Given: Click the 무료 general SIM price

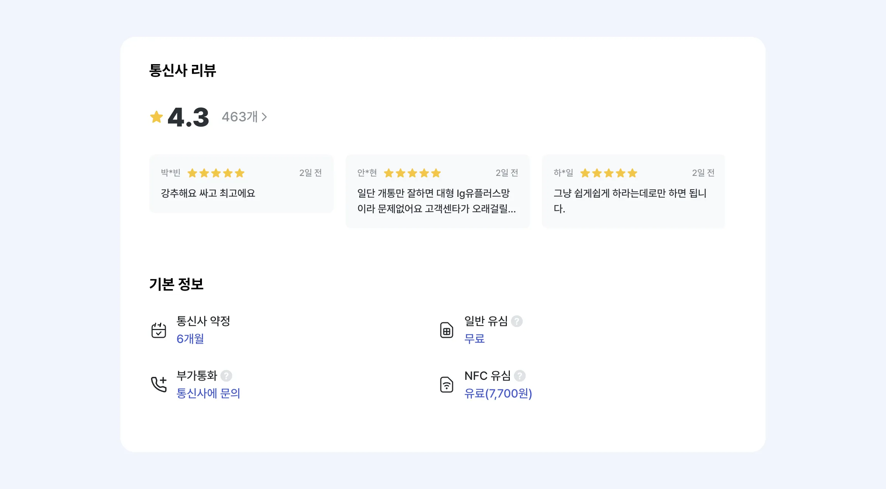Looking at the screenshot, I should tap(474, 339).
